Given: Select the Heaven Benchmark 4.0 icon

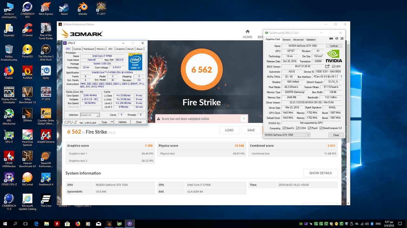Looking at the screenshot, I should (27, 159).
